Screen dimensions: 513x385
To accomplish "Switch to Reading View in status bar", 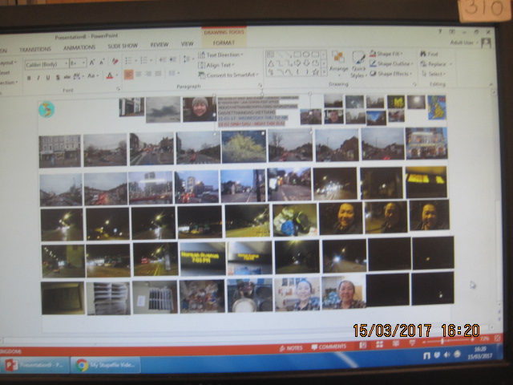I will point(396,343).
